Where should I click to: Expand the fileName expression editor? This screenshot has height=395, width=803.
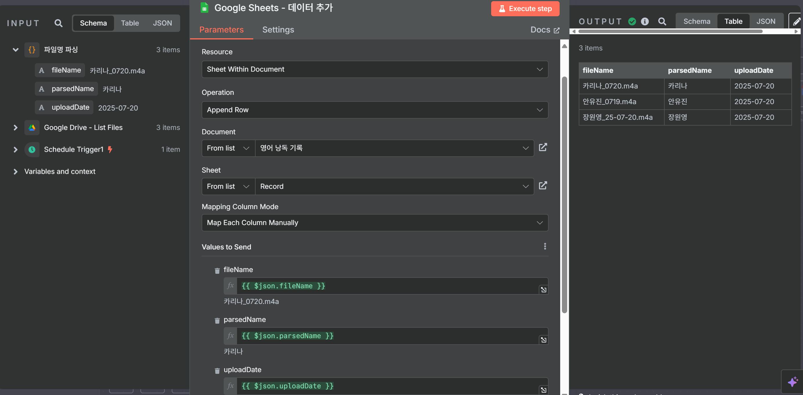tap(544, 290)
